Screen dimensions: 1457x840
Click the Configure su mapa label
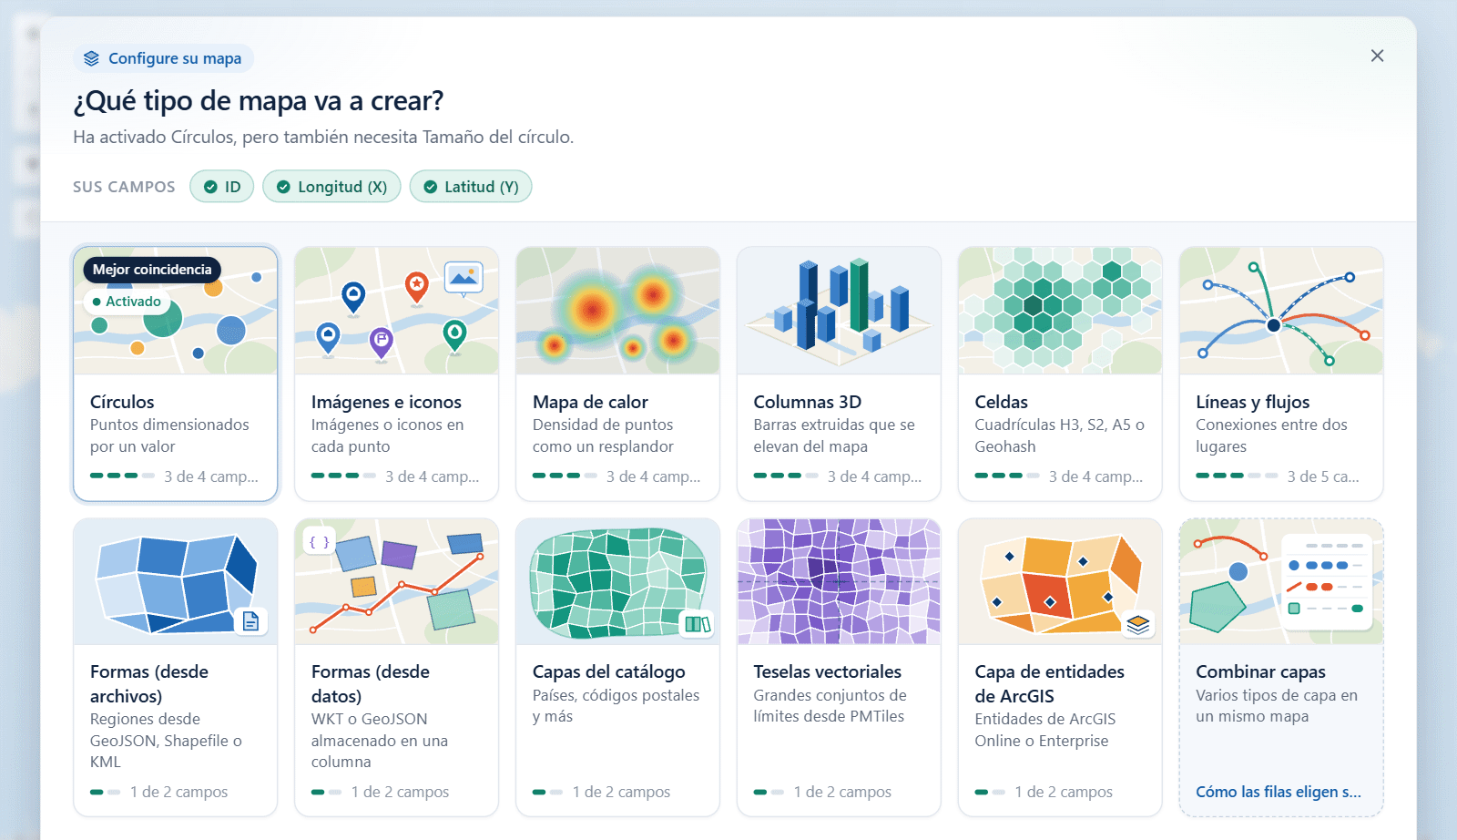click(175, 58)
